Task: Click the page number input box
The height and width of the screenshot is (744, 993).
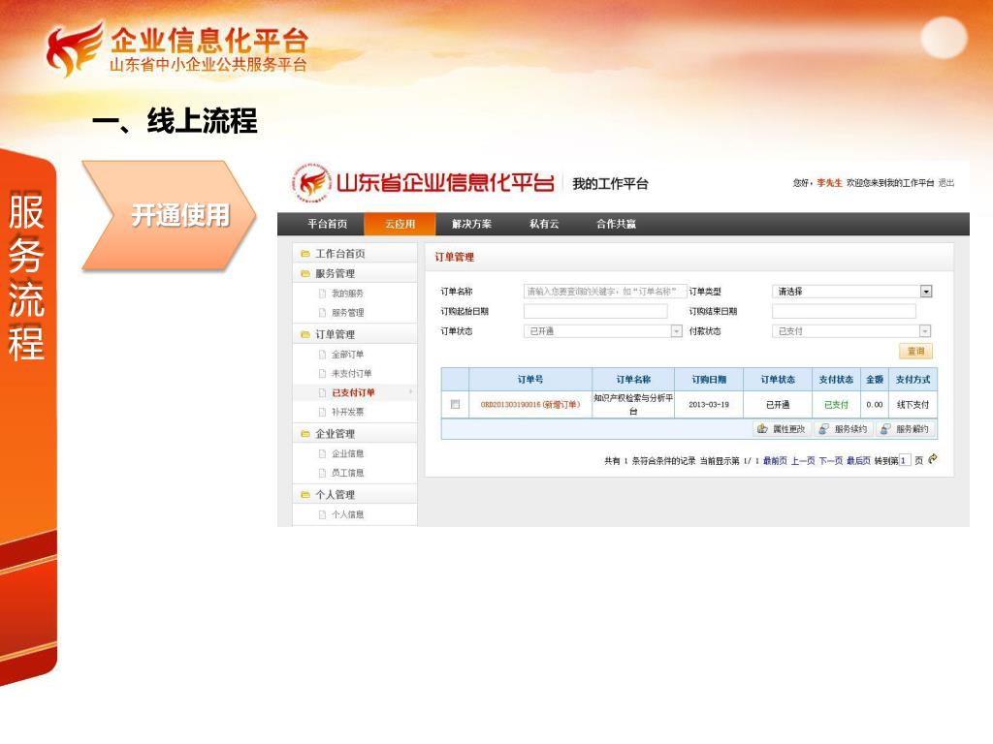Action: [x=905, y=460]
